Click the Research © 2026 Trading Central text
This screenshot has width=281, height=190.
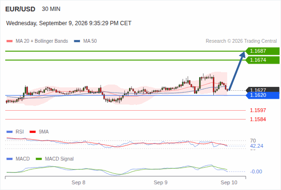241,41
